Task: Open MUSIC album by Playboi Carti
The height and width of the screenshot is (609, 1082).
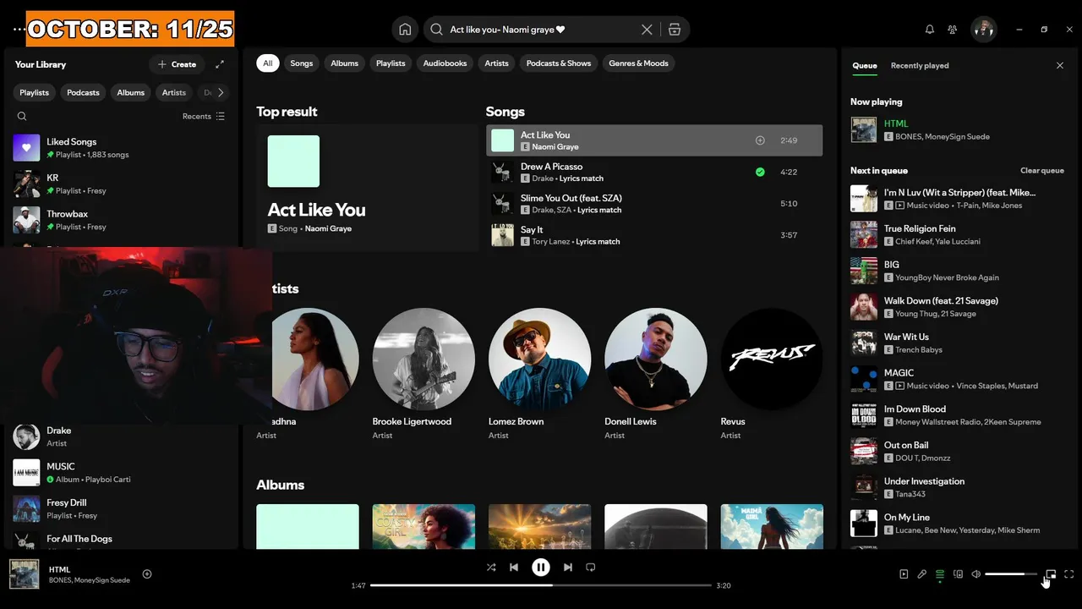Action: pyautogui.click(x=120, y=473)
